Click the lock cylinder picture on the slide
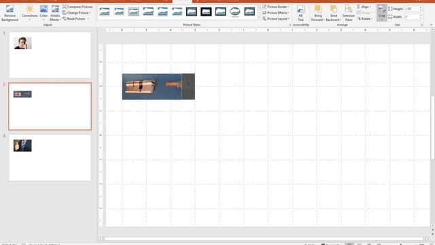The width and height of the screenshot is (435, 245). 158,86
